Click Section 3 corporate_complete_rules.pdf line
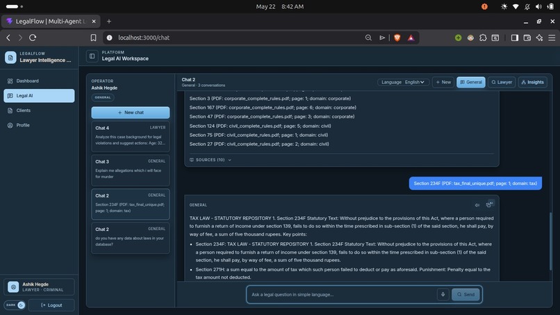 point(270,98)
